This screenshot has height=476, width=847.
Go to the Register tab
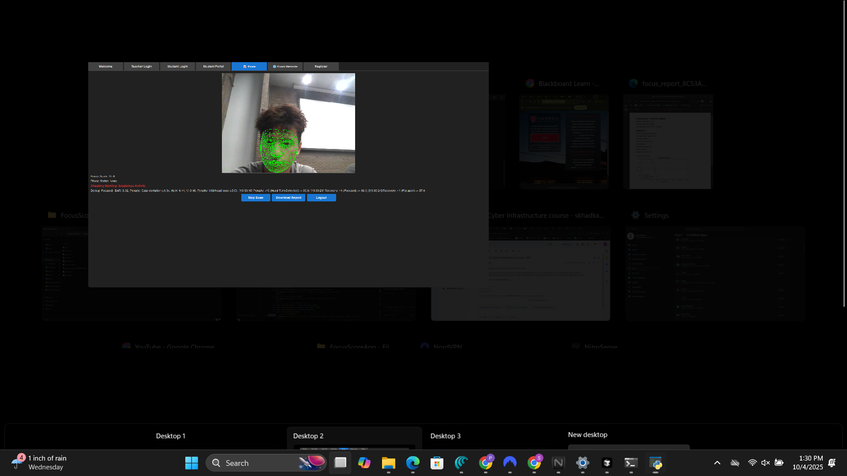coord(321,67)
